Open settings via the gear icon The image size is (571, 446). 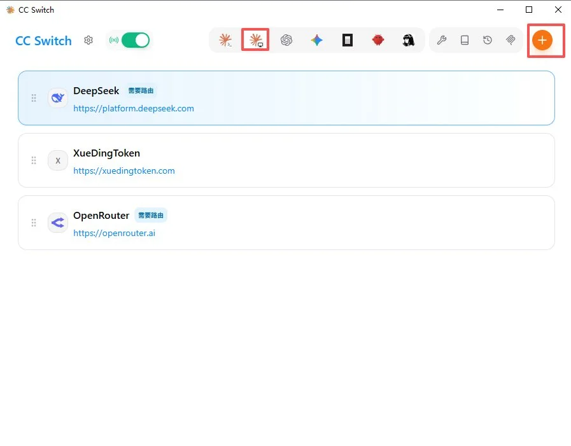88,40
